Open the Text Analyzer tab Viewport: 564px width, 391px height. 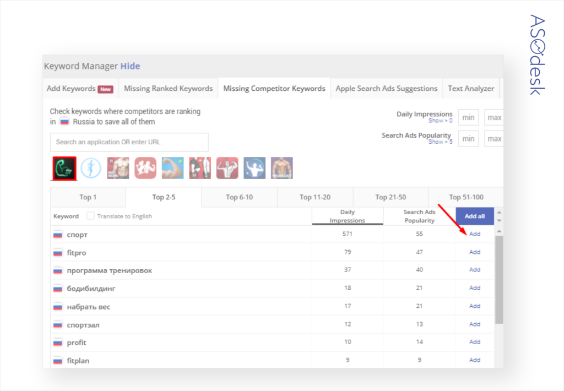pos(471,89)
